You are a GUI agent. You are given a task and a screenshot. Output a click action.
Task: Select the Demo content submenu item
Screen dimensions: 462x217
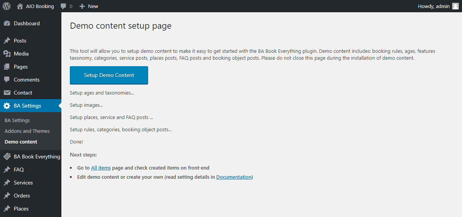[x=21, y=142]
